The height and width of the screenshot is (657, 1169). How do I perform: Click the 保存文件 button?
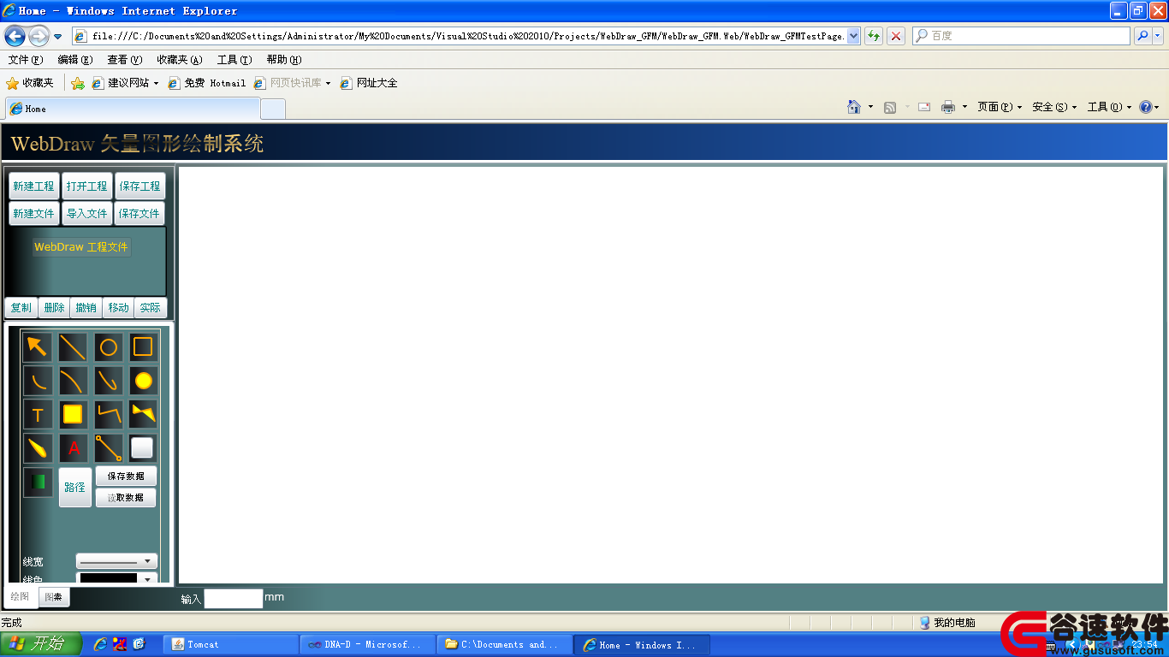(x=139, y=214)
